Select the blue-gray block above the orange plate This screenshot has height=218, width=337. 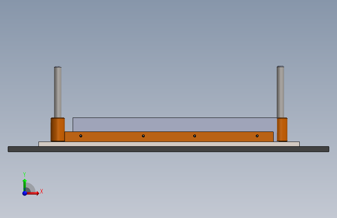coord(175,125)
